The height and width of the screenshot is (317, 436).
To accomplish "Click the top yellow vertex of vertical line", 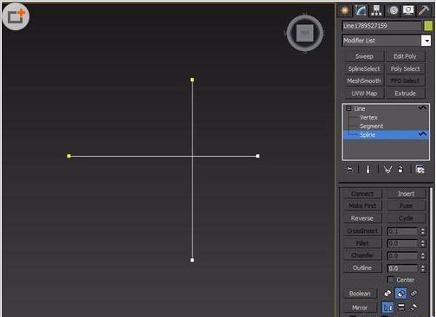I will click(192, 80).
